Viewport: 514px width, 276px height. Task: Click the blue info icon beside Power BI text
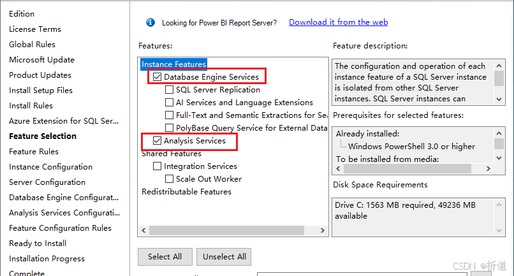click(151, 22)
